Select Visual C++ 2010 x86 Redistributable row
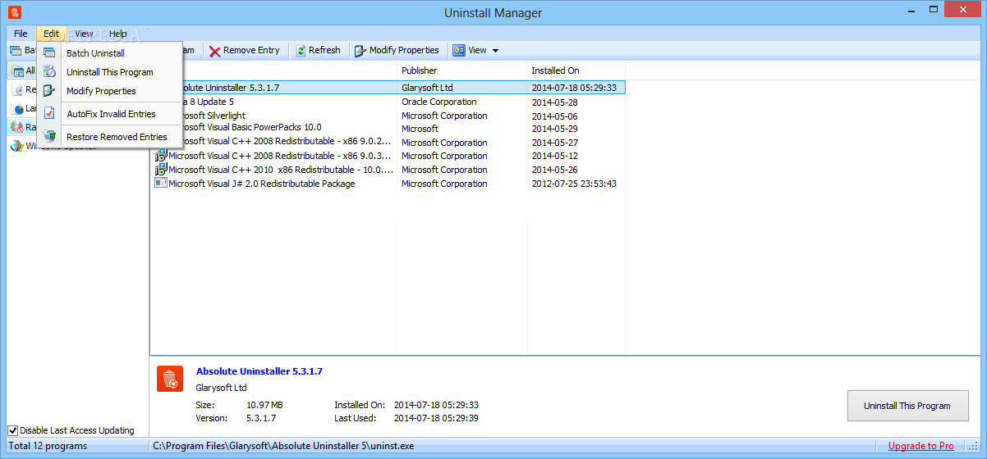Viewport: 987px width, 459px height. tap(388, 170)
